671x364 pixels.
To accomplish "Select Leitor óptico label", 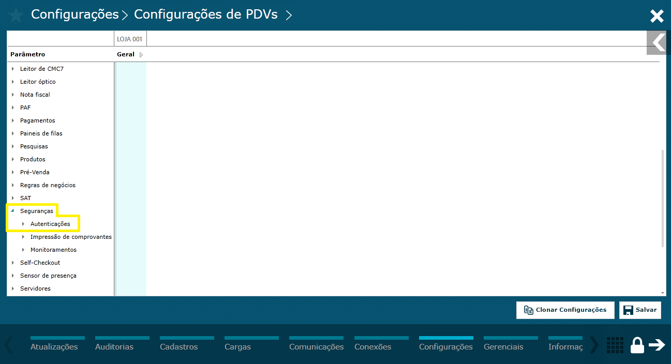I will click(38, 82).
